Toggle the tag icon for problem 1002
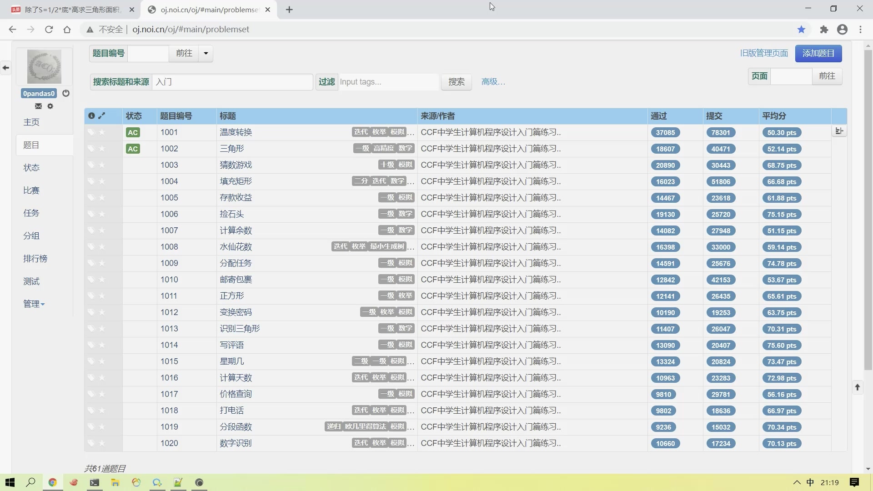Screen dimensions: 873x491 91,149
